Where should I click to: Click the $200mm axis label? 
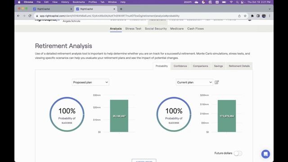pyautogui.click(x=204, y=95)
